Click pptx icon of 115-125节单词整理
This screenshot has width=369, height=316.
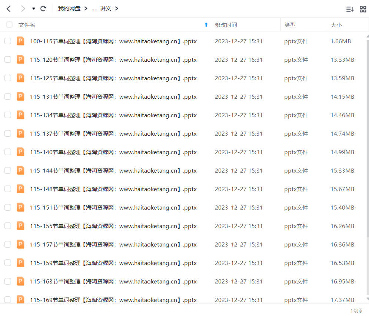[x=20, y=78]
